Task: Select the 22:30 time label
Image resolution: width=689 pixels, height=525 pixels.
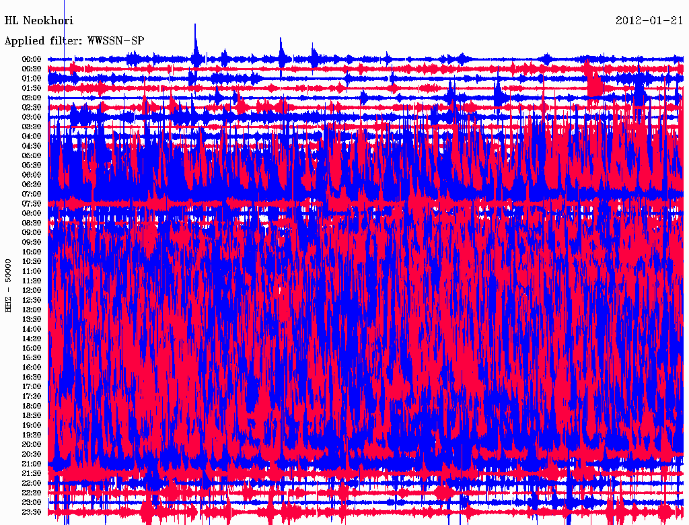Action: coord(32,493)
